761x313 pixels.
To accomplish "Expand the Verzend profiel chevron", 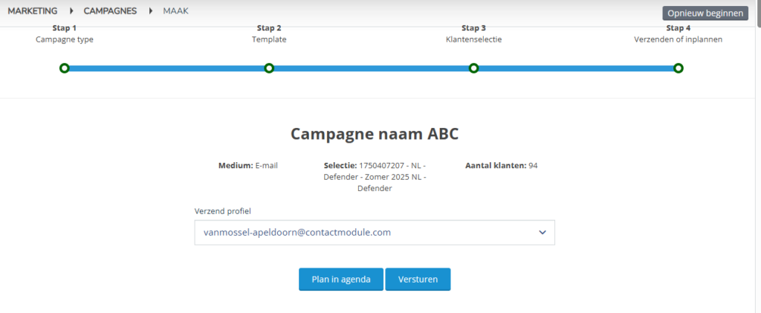I will point(543,233).
